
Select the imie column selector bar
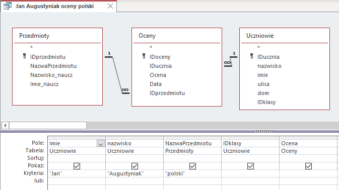[x=77, y=138]
